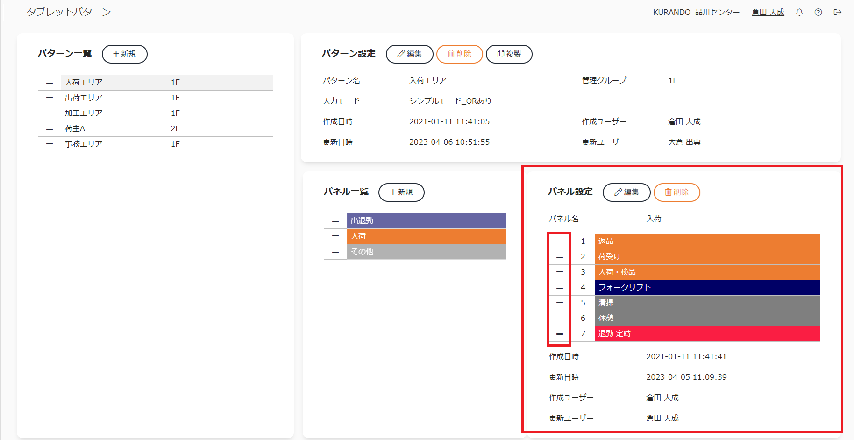Click 新規 button in パターン一覧
The width and height of the screenshot is (854, 440).
coord(125,54)
